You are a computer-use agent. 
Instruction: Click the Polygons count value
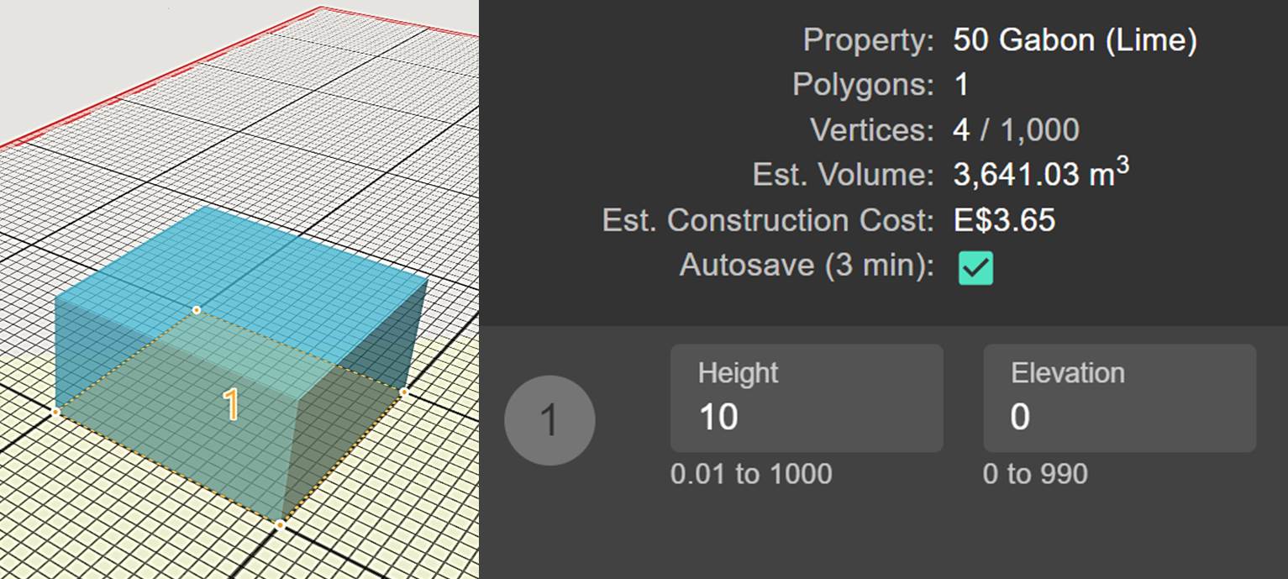click(961, 85)
